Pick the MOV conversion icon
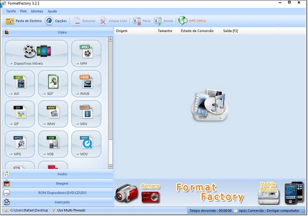 tap(86, 144)
